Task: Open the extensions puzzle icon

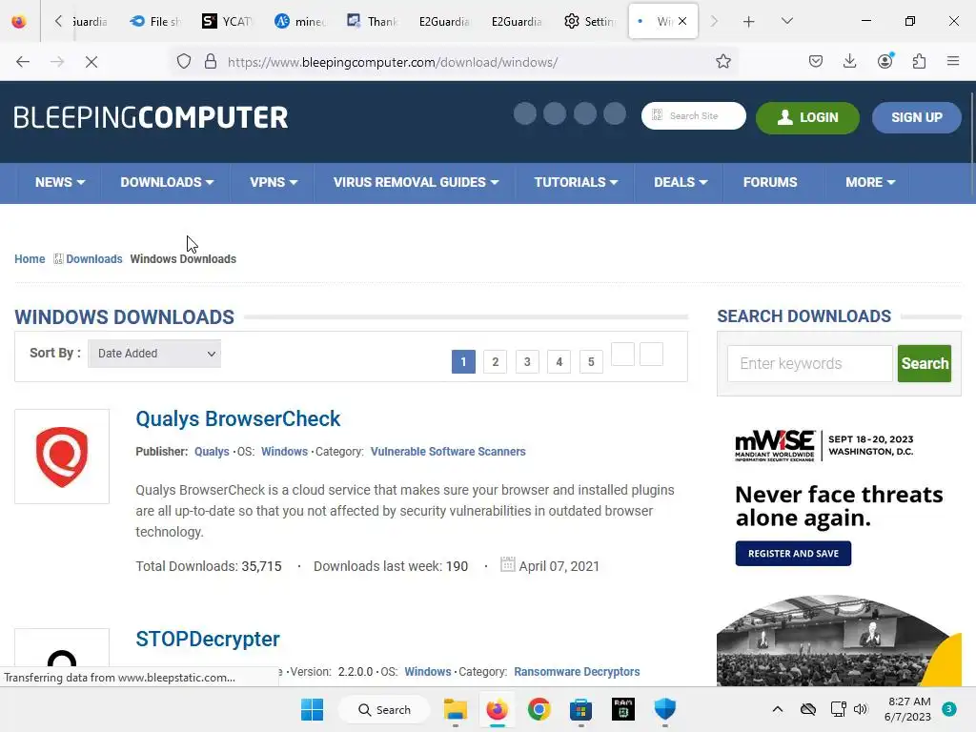Action: 919,61
